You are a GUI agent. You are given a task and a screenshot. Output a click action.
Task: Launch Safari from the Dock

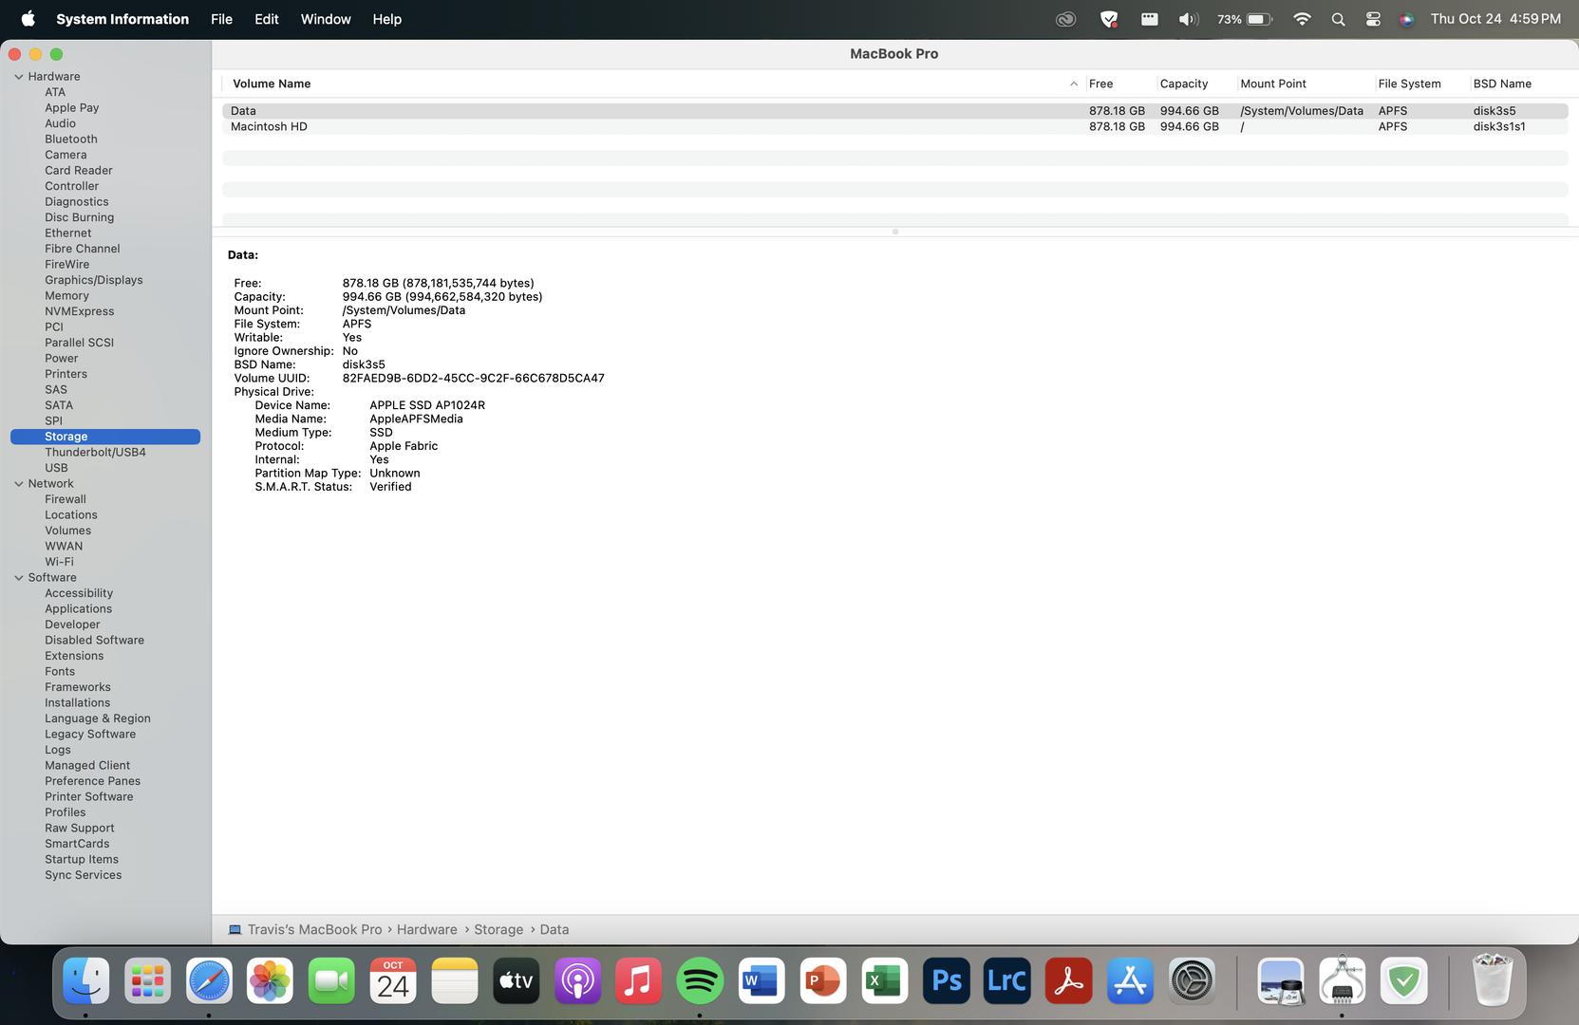tap(209, 980)
